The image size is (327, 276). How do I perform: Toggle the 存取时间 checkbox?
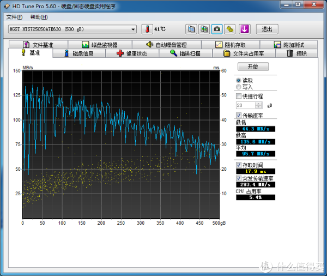[x=239, y=165]
